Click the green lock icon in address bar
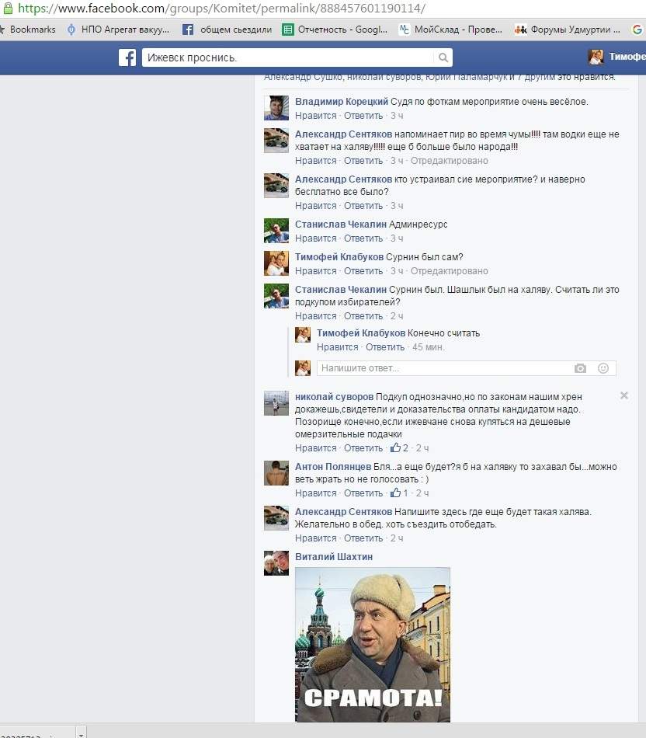 tap(7, 9)
